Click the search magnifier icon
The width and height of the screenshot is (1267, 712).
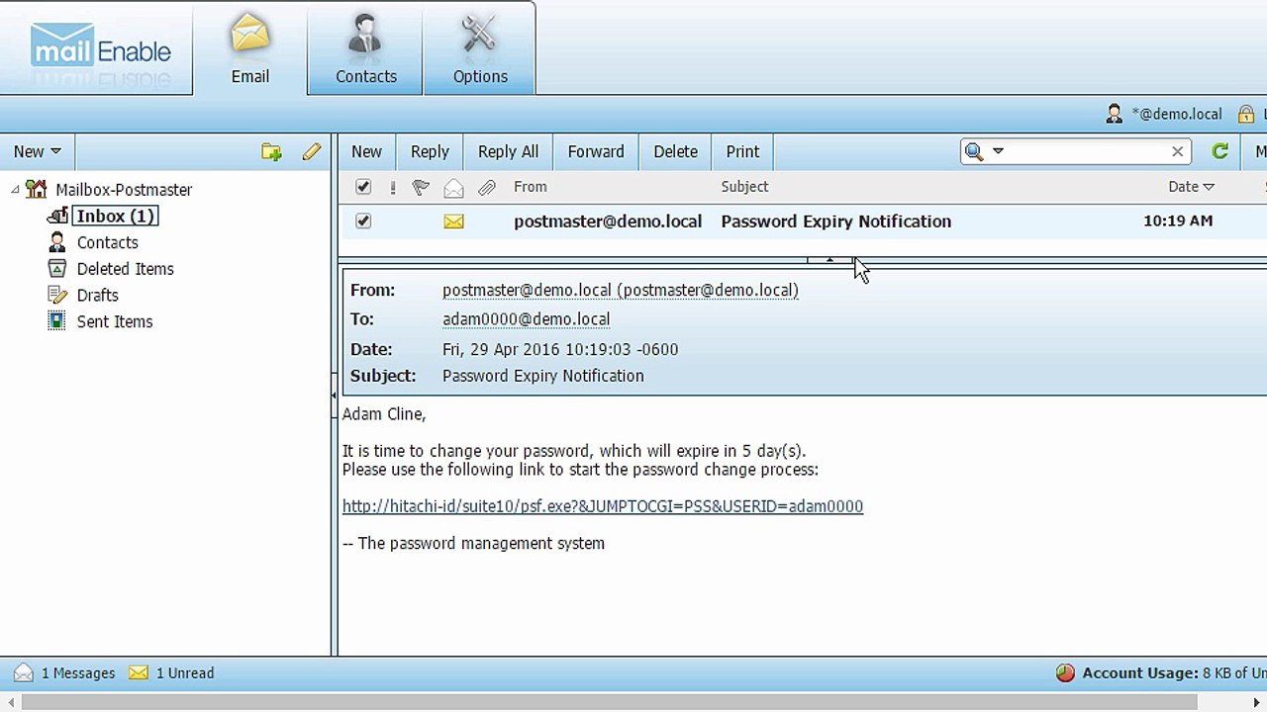click(974, 151)
